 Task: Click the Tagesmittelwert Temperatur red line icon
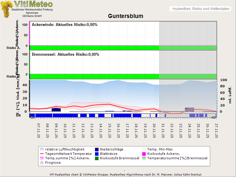[x=42, y=154]
